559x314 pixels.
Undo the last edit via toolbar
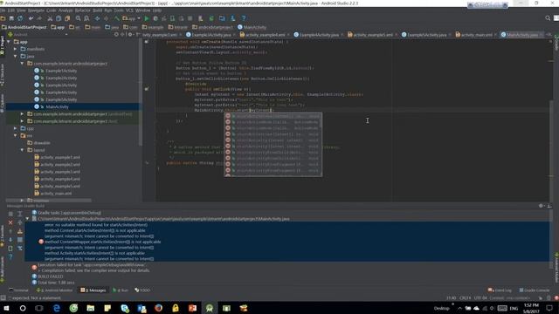31,18
